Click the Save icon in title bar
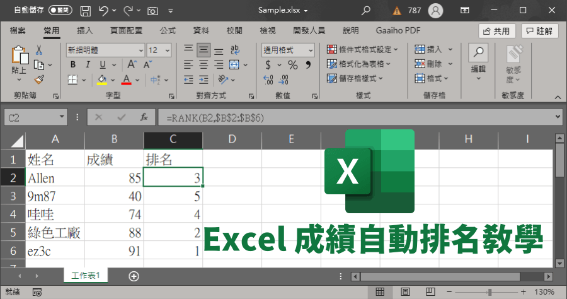The image size is (567, 299). coord(85,11)
